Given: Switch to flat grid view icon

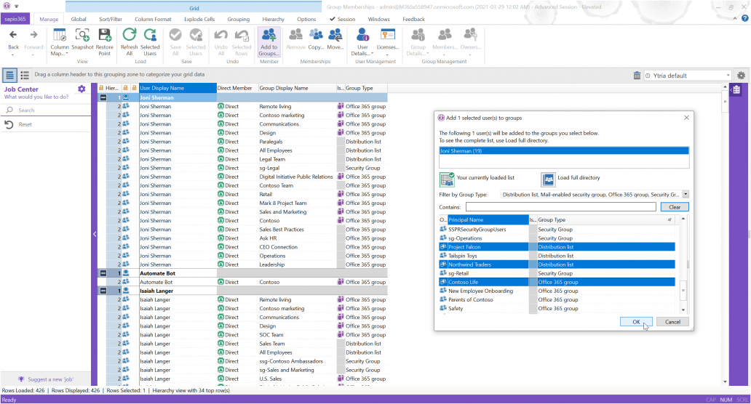Looking at the screenshot, I should (x=9, y=75).
